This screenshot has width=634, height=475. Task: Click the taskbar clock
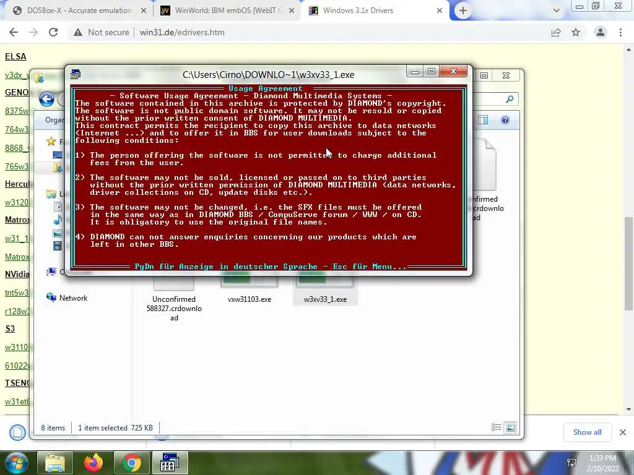[602, 463]
